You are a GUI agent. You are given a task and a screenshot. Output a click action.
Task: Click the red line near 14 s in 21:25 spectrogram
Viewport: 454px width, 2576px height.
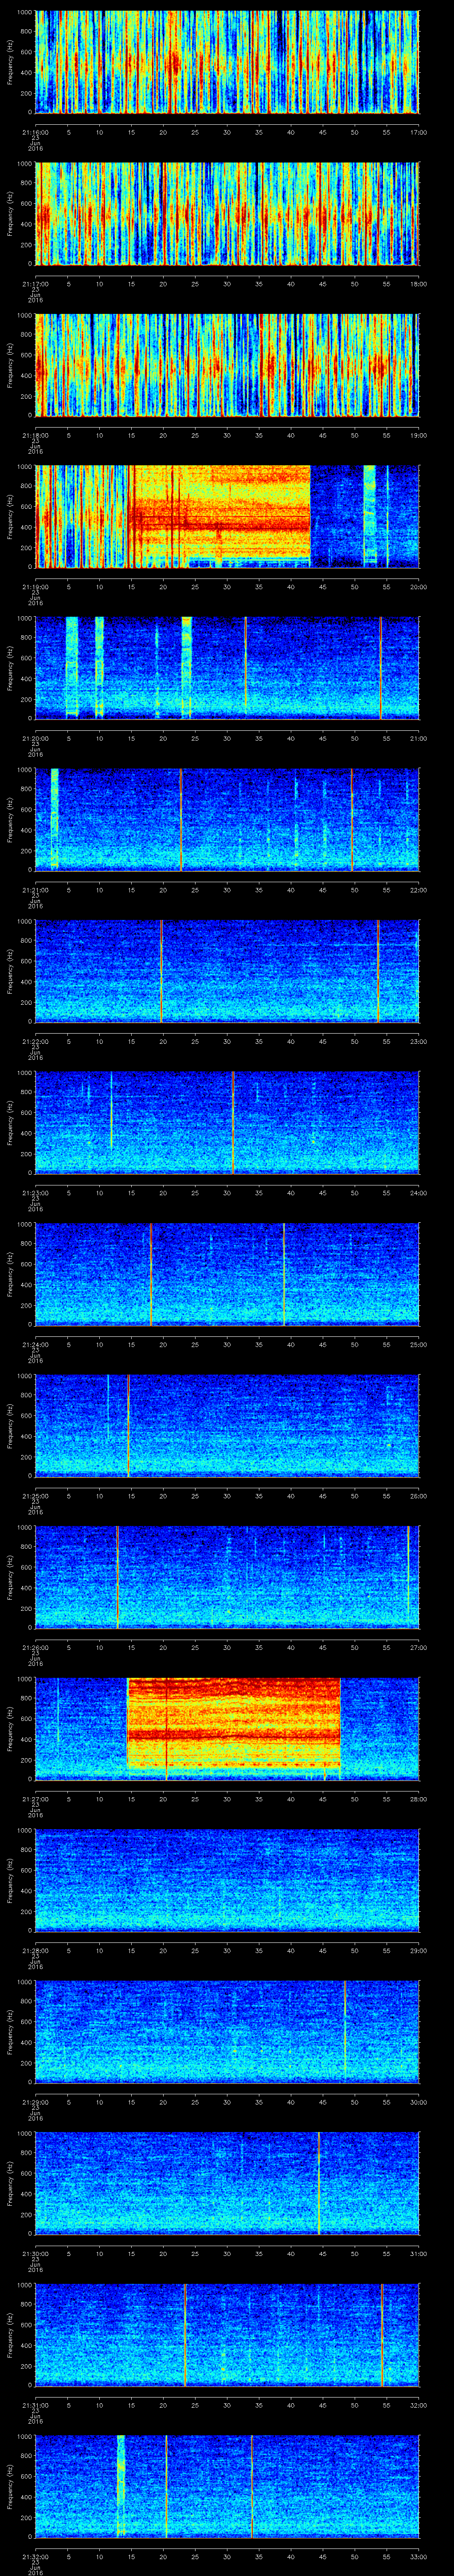(x=128, y=1424)
